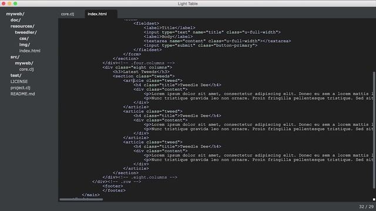Open core.clj in the workspace tree
The height and width of the screenshot is (211, 376).
26,69
